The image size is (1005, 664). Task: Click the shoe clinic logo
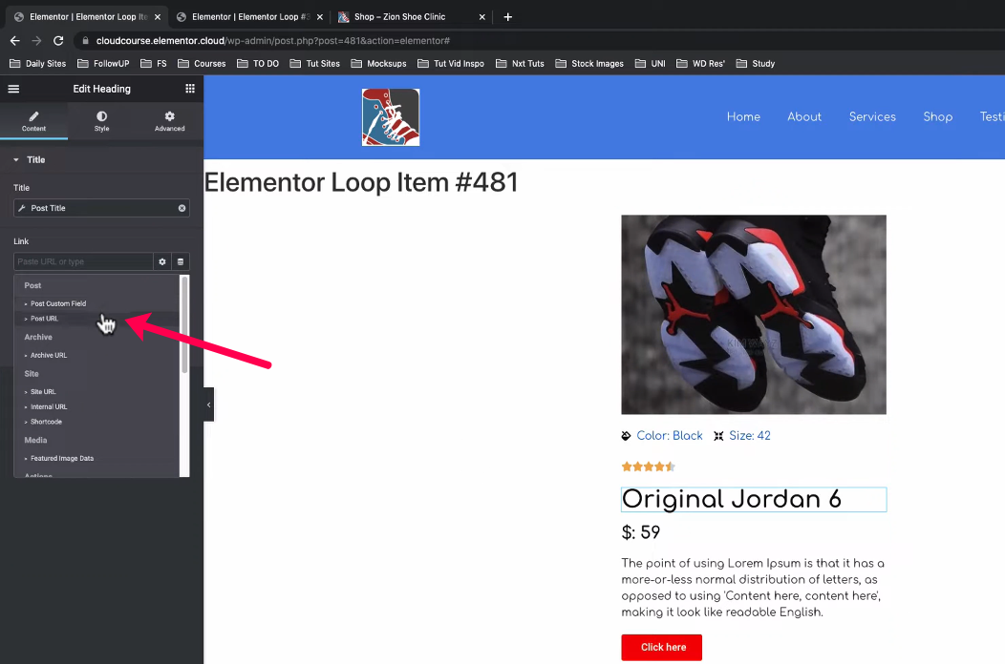pos(391,117)
